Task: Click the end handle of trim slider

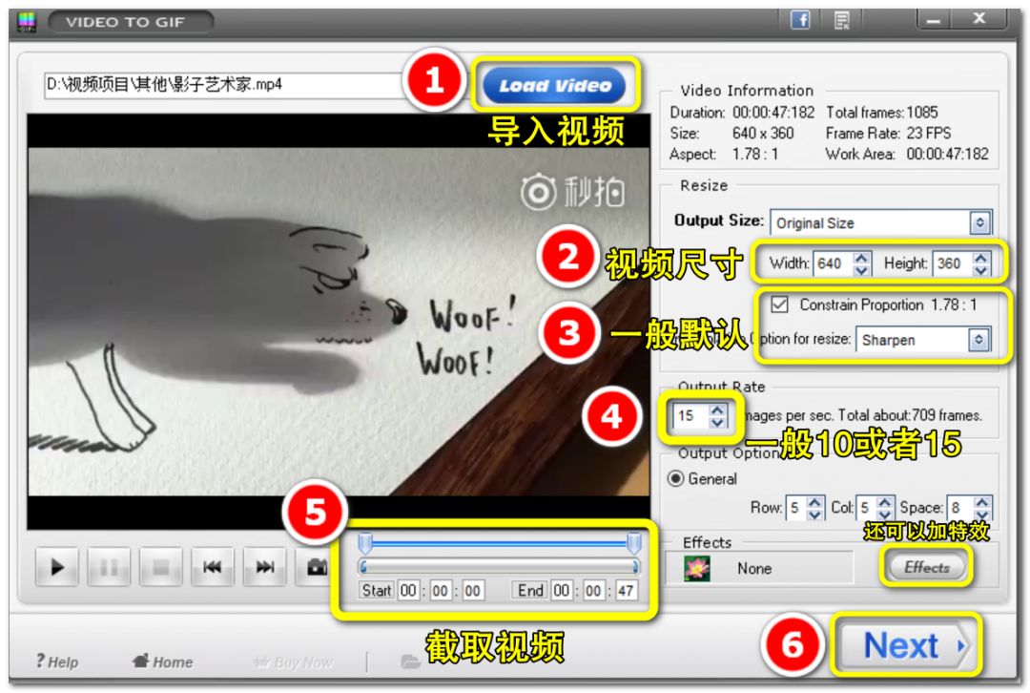Action: (x=634, y=542)
